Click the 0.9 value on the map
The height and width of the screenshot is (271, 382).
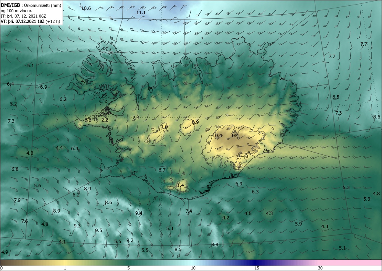(x=195, y=122)
